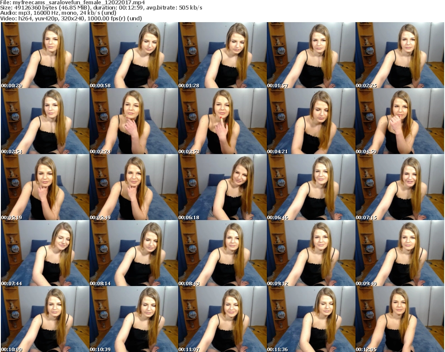Select the thumbnail timestamped 00:08:43
The width and height of the screenshot is (445, 352).
(222, 253)
